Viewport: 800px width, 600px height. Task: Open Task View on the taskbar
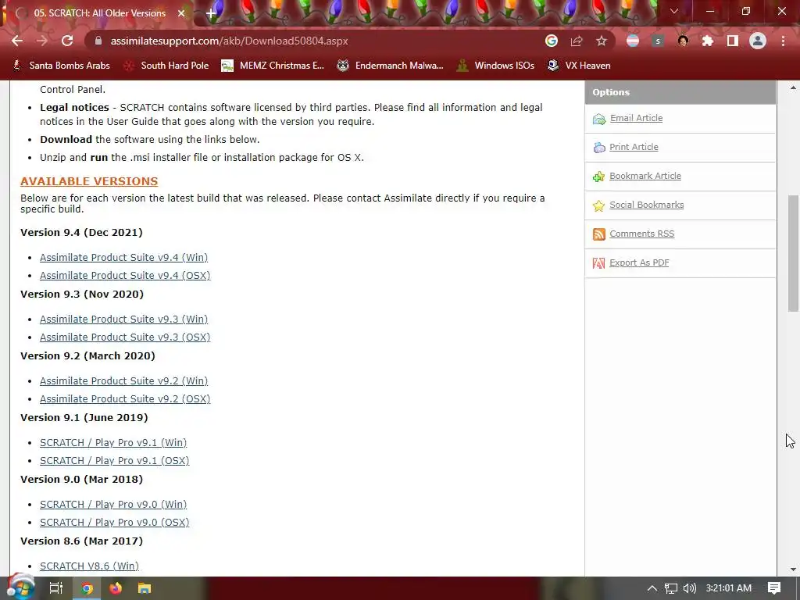coord(55,588)
